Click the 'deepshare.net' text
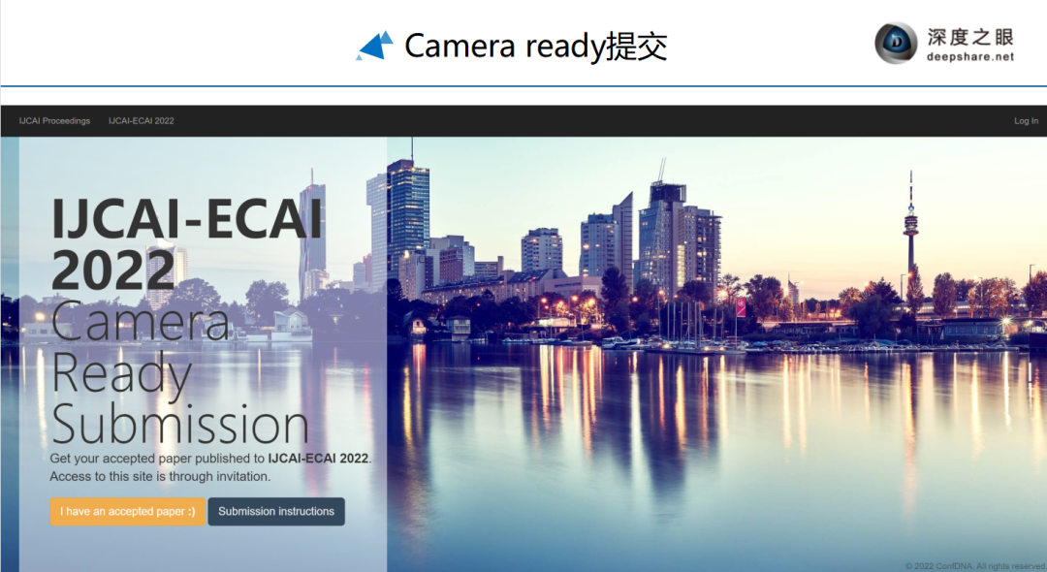Viewport: 1047px width, 572px height. coord(970,57)
